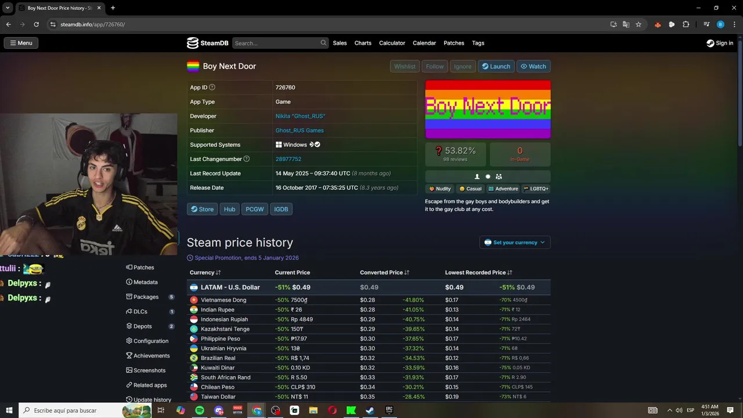Open Chrome Extensions puzzle icon
The width and height of the screenshot is (743, 418).
[686, 24]
